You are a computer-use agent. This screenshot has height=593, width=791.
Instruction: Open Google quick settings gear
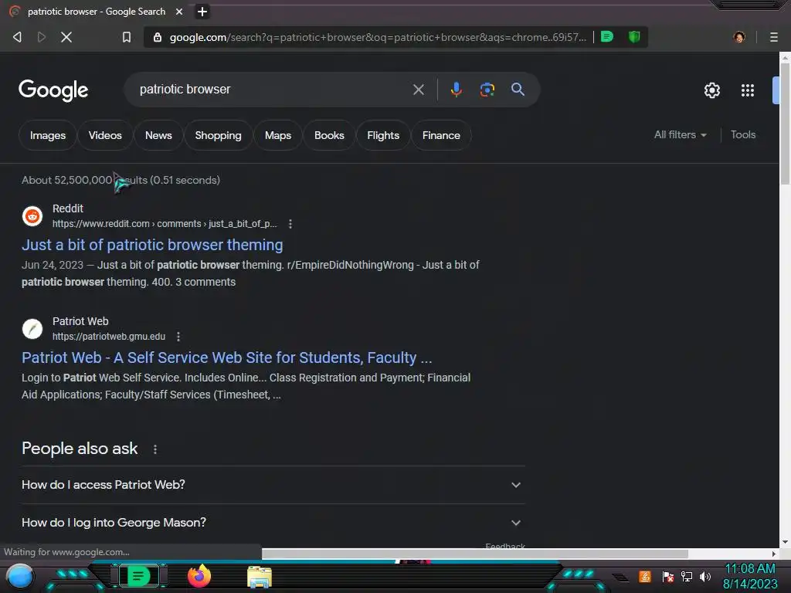(x=711, y=90)
